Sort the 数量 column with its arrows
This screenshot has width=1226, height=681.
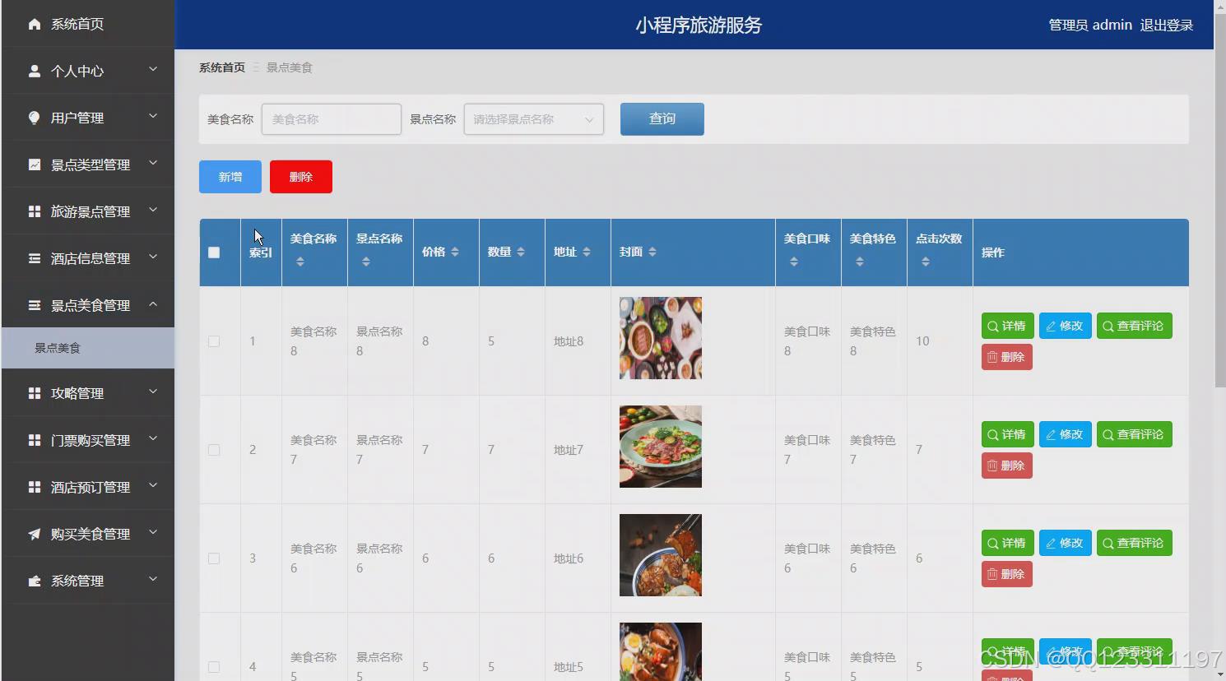(x=521, y=252)
